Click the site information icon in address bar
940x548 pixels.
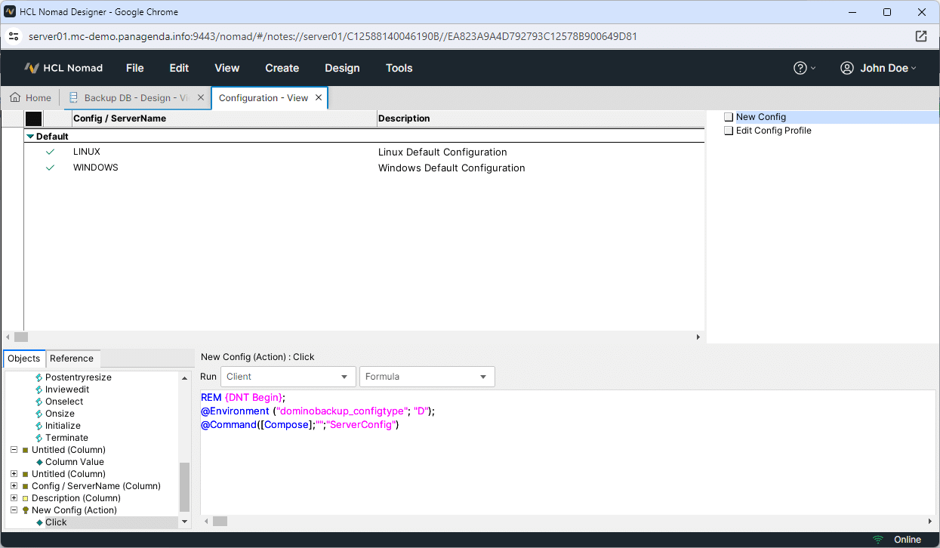(x=14, y=36)
